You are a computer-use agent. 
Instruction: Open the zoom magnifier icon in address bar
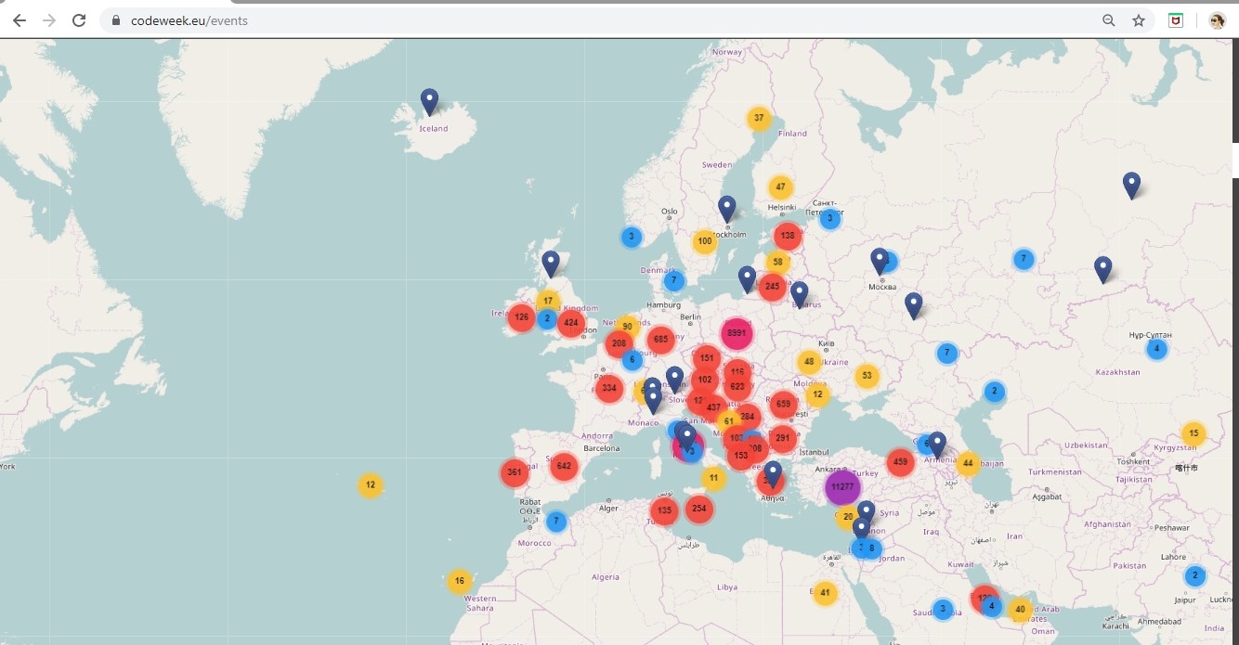click(1108, 20)
